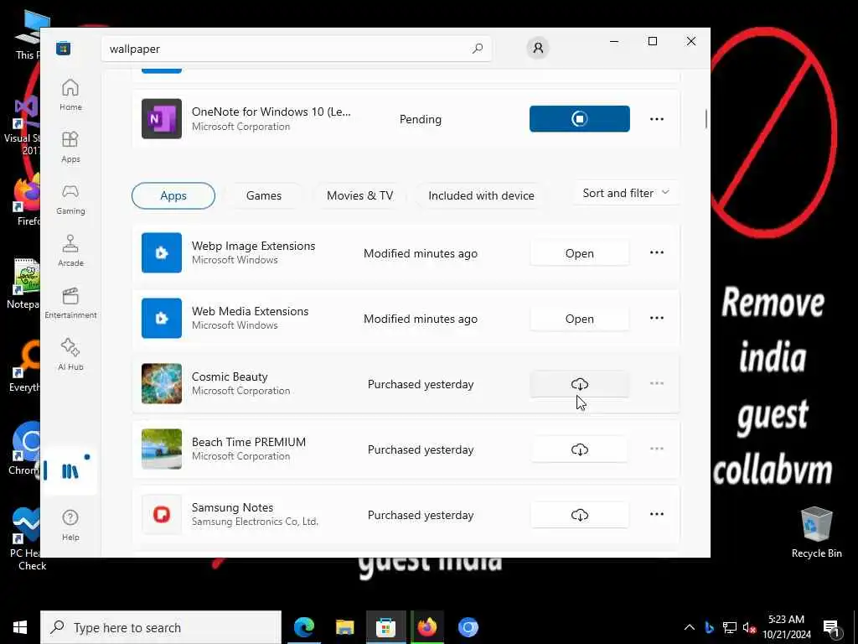
Task: Open more options for Beach Time PREMIUM
Action: 657,449
